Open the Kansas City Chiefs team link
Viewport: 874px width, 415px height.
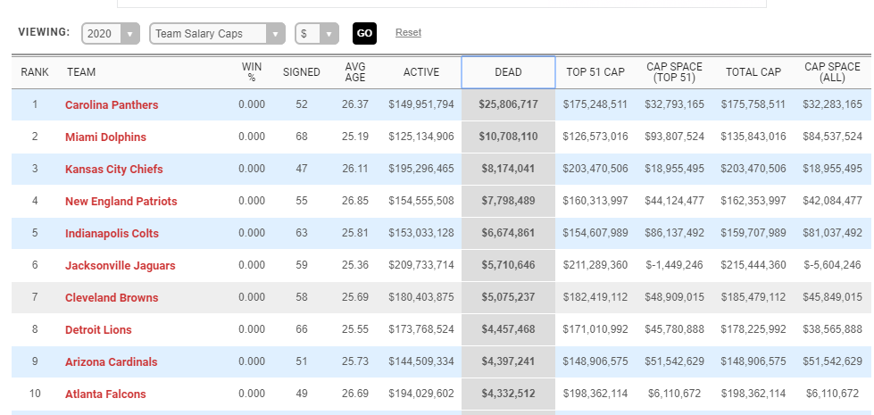coord(113,169)
